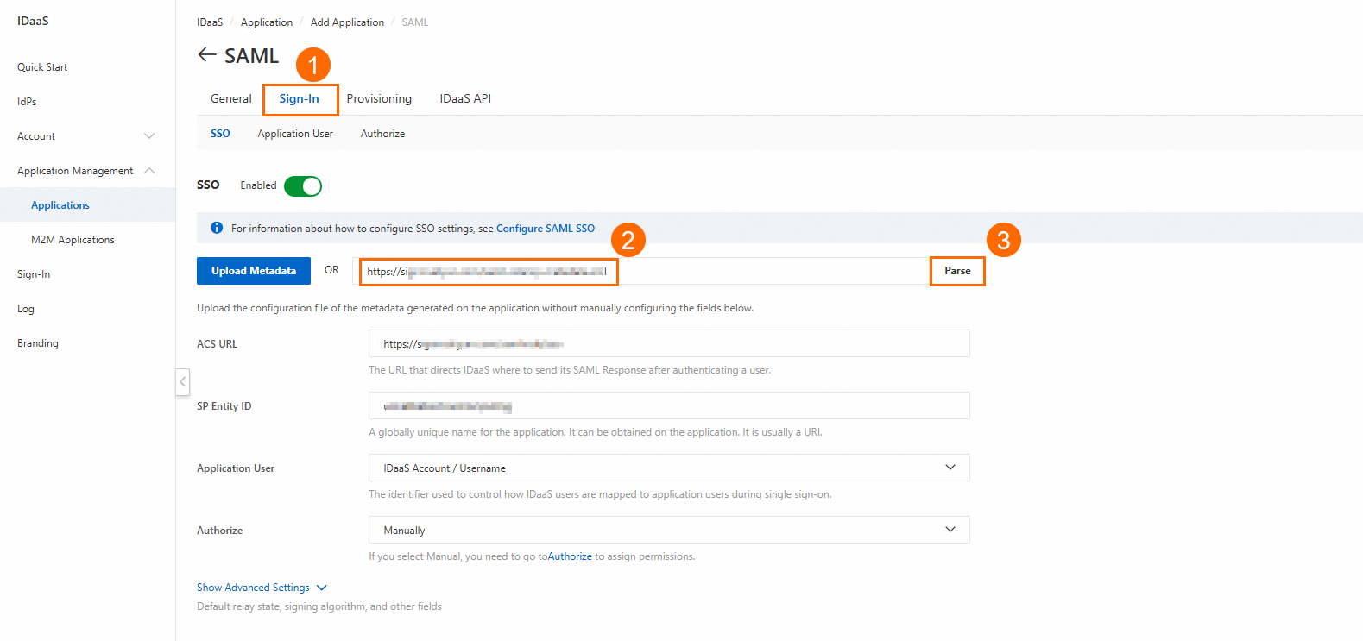Go to Application in the breadcrumb
Screen dimensions: 1363x641
click(267, 22)
